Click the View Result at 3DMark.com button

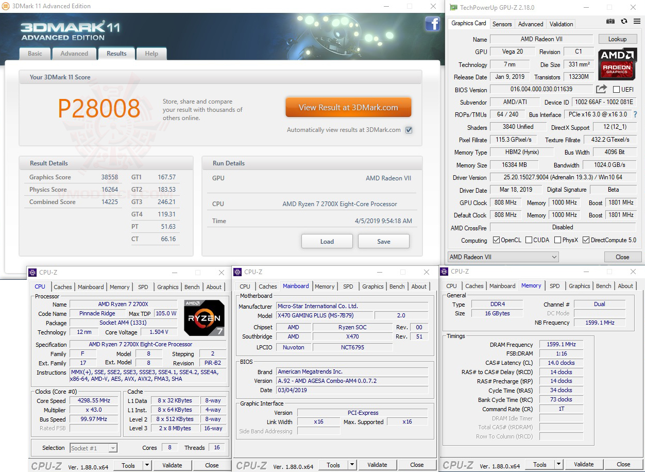tap(348, 107)
